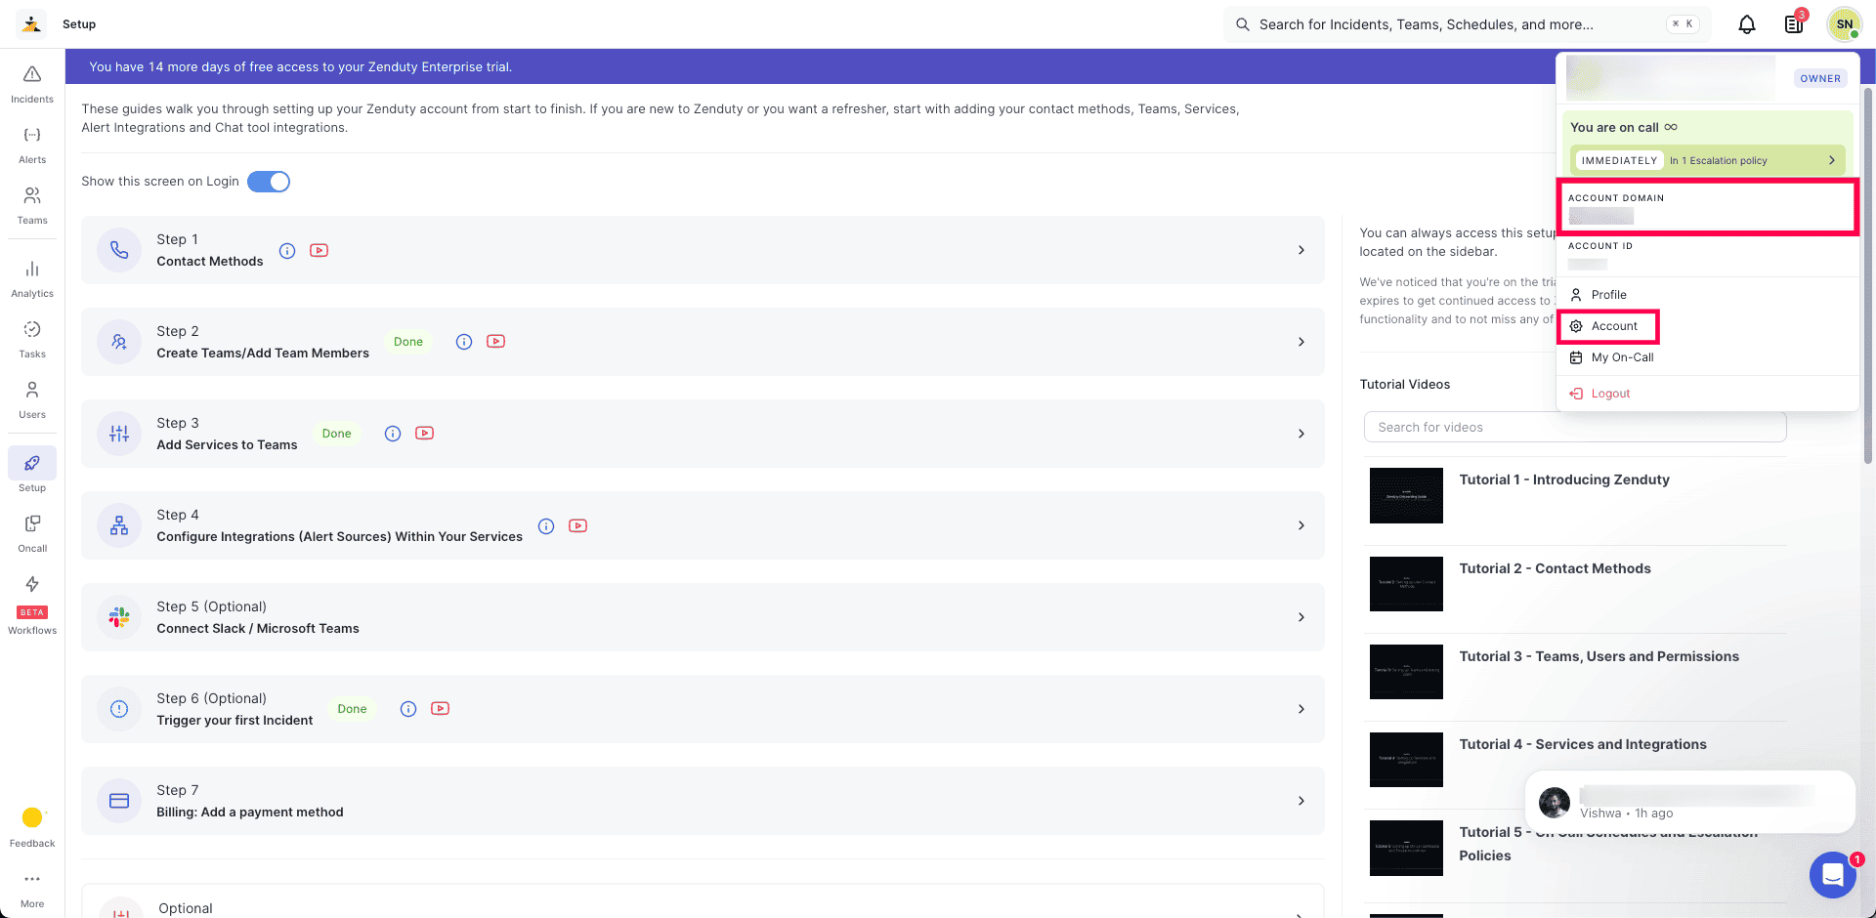
Task: Open Tutorial 2 Contact Methods thumbnail
Action: 1406,584
